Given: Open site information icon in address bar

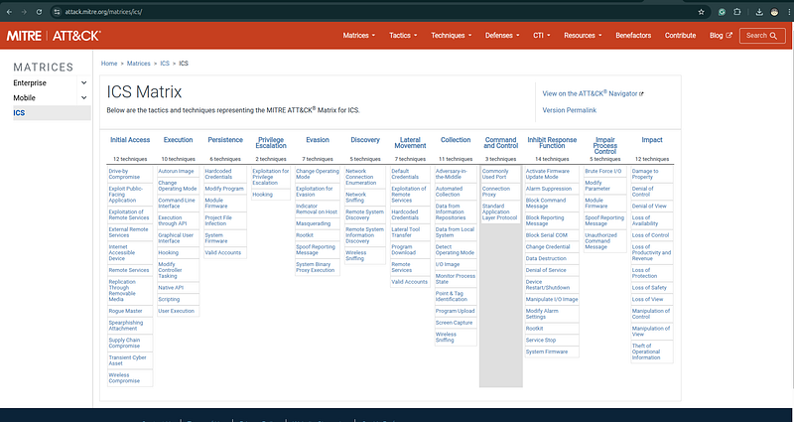Looking at the screenshot, I should (58, 12).
